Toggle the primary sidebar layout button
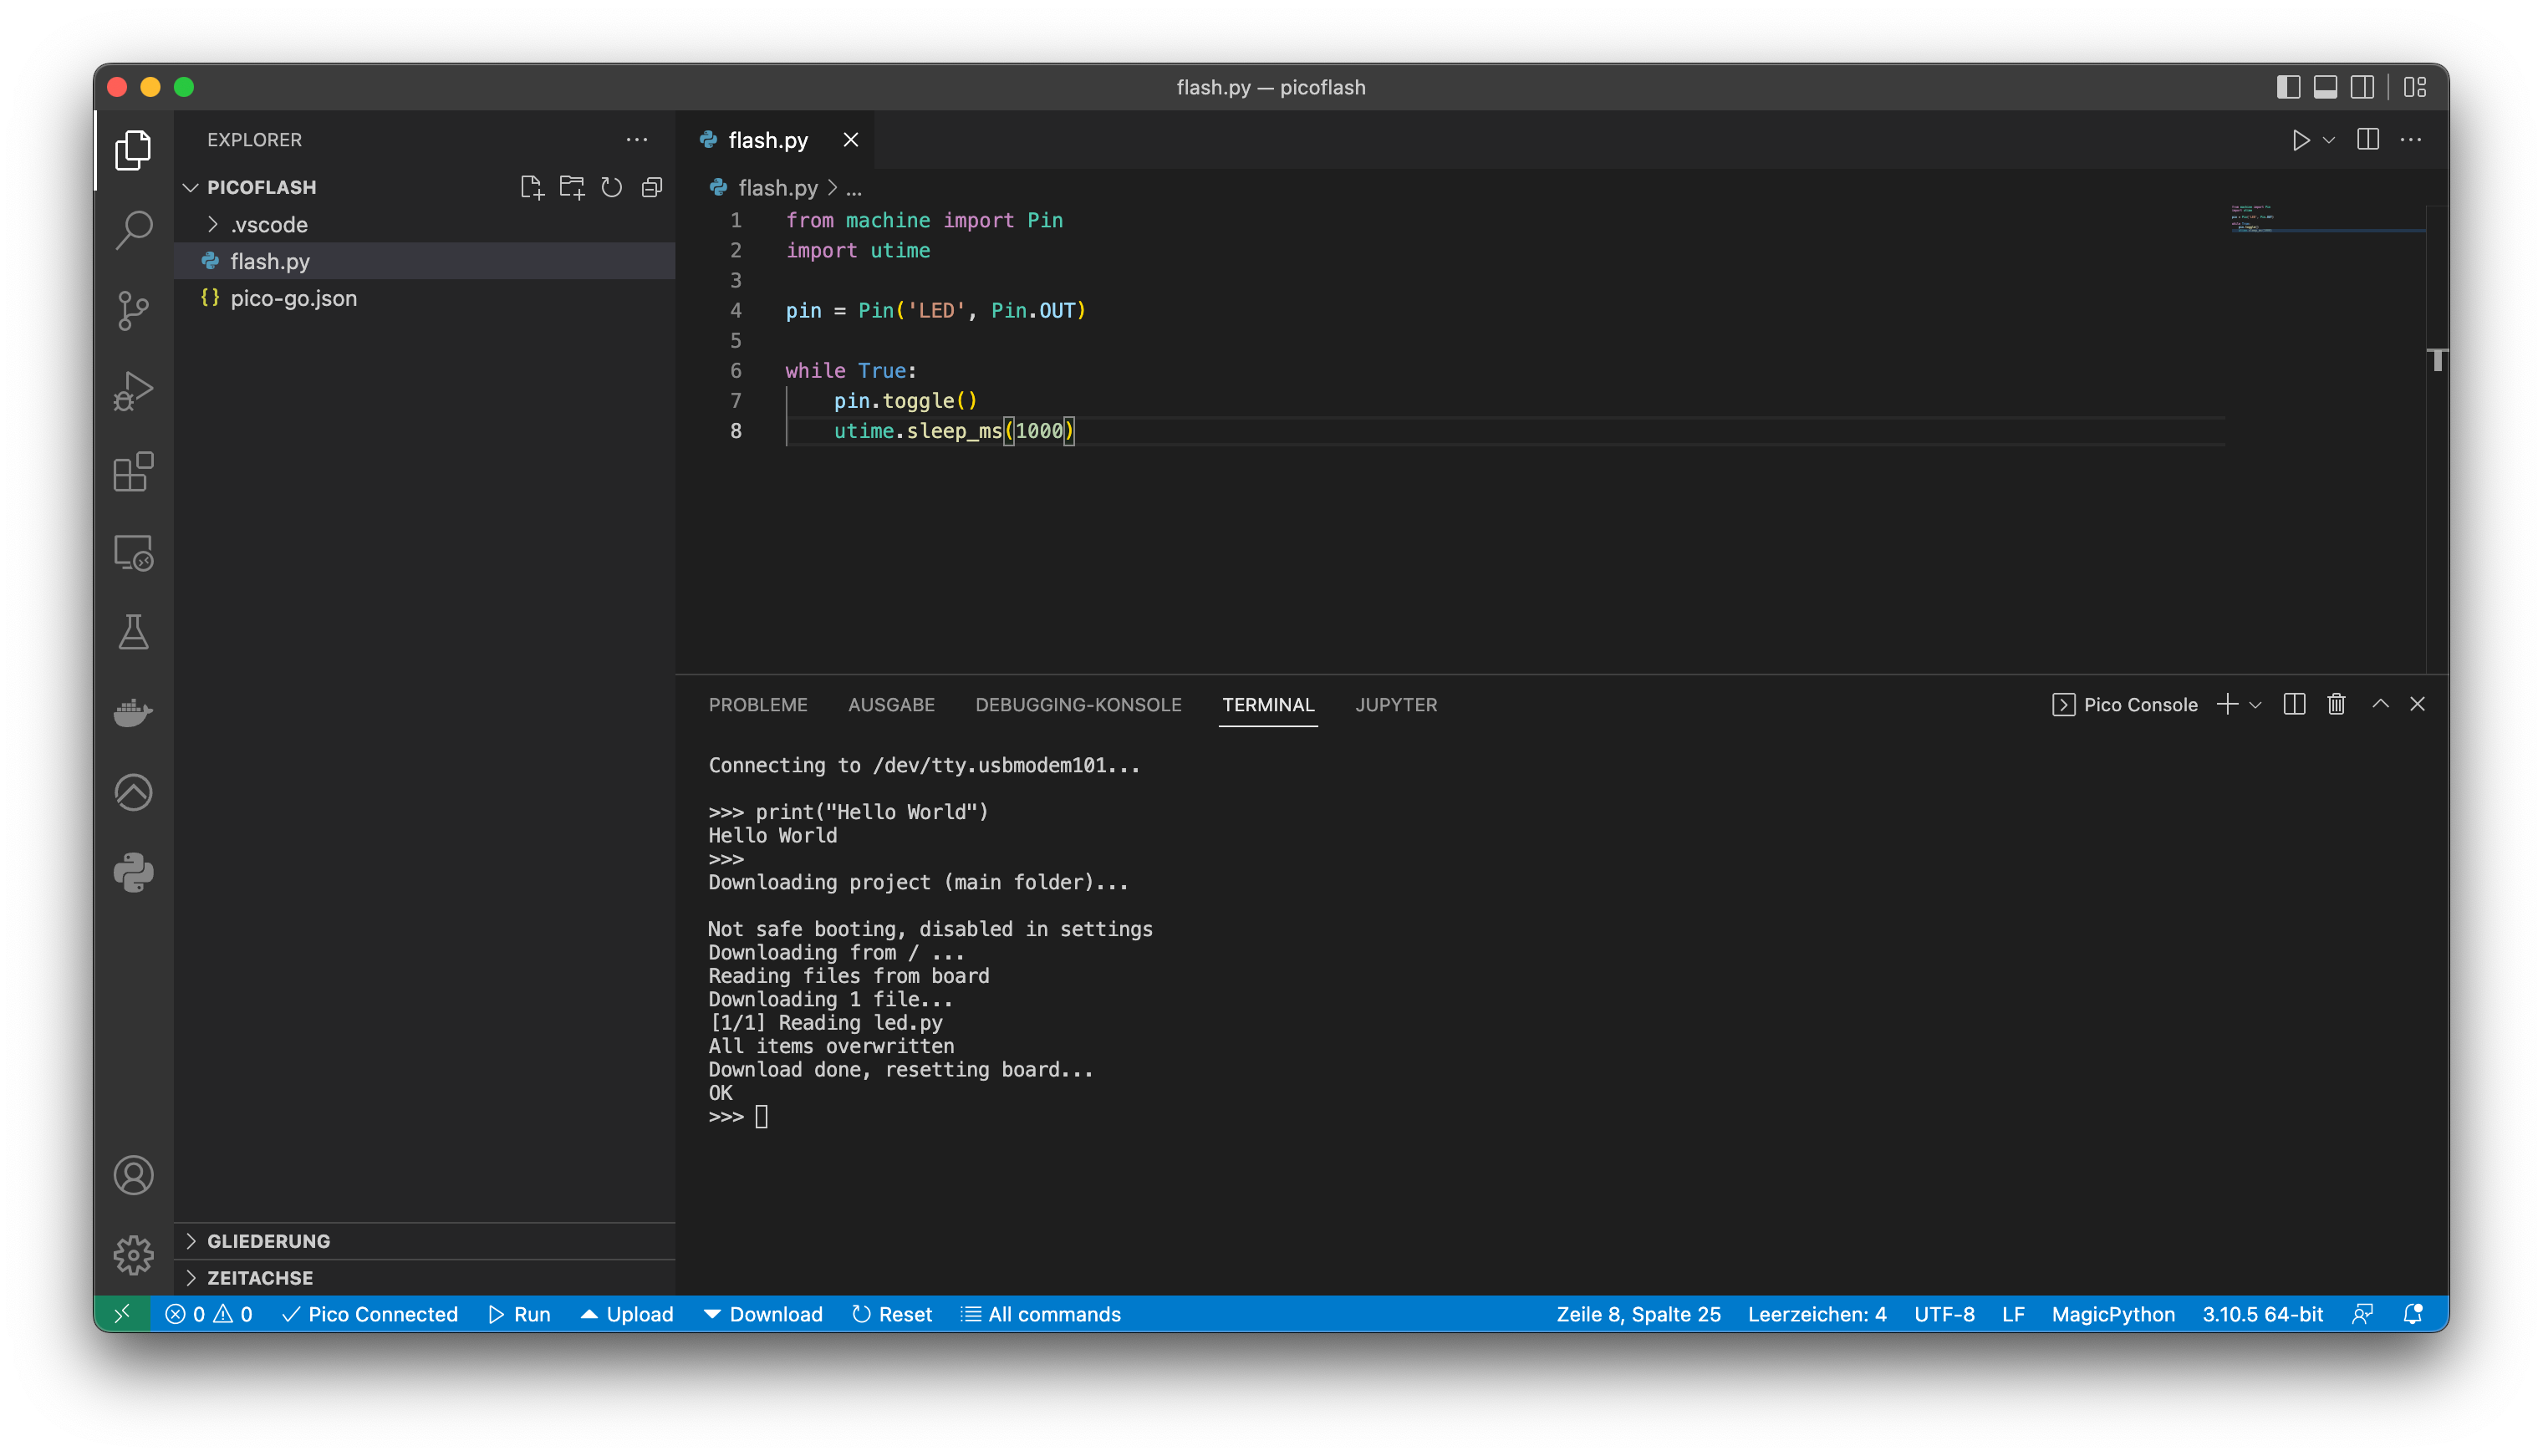Screen dimensions: 2543x1456 coord(2288,87)
